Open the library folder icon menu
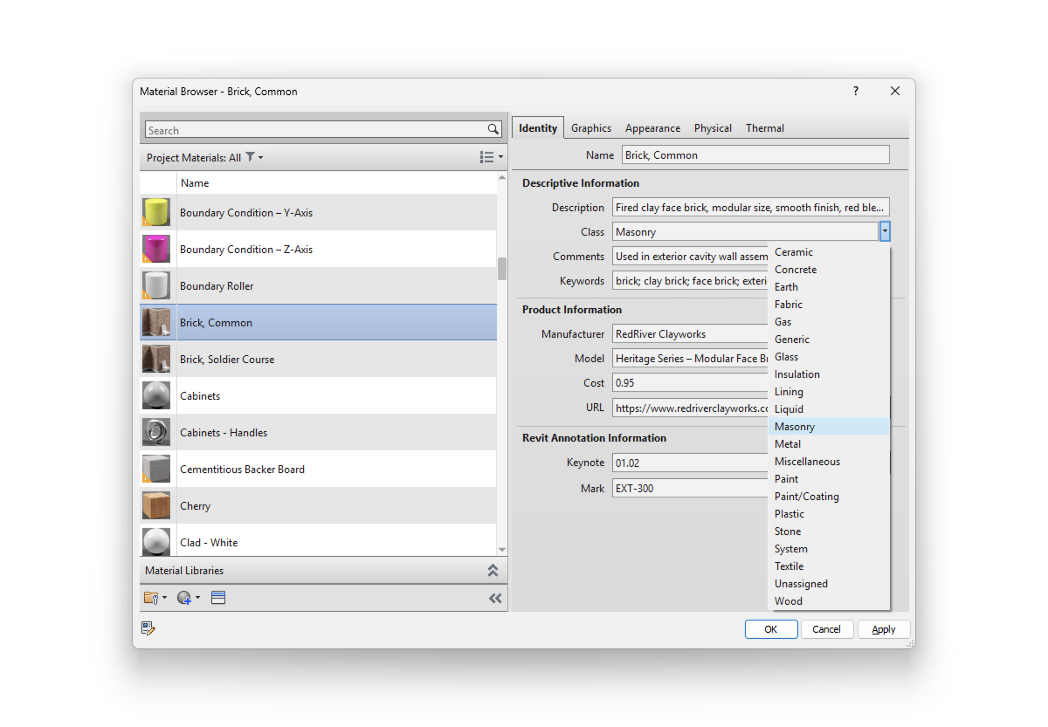The width and height of the screenshot is (1048, 727). tap(155, 597)
